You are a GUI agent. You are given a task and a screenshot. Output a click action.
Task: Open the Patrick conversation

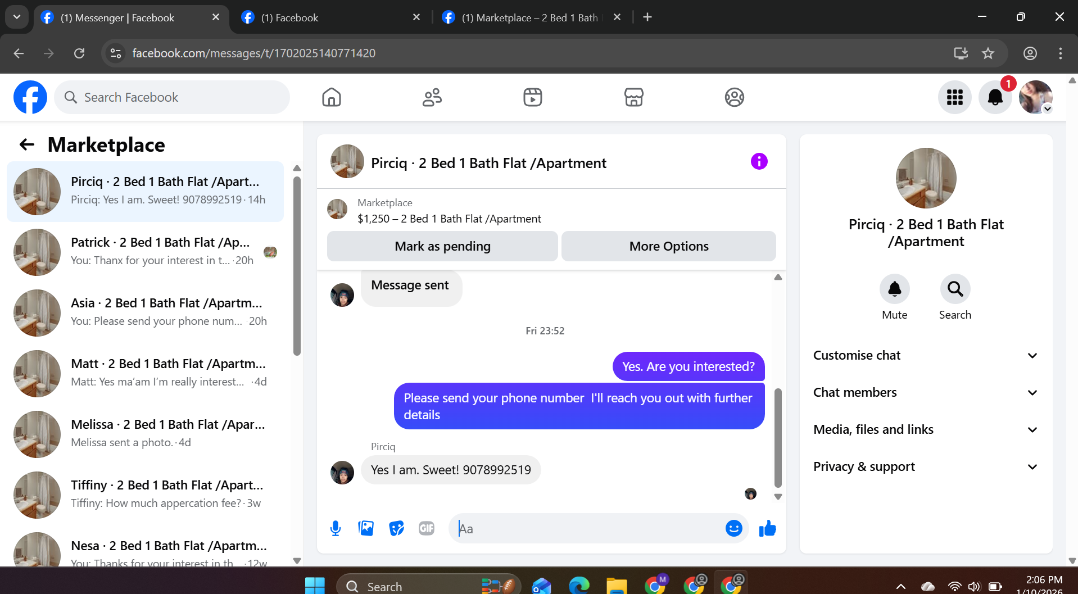[145, 252]
